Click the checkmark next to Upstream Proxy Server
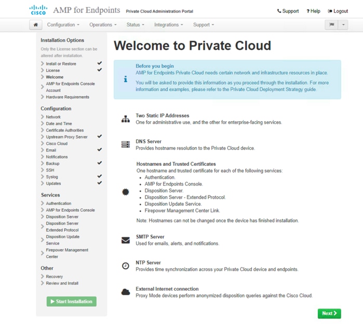 (x=100, y=136)
